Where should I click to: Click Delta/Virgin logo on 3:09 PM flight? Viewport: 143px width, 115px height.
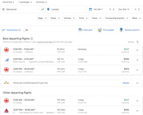point(7,60)
